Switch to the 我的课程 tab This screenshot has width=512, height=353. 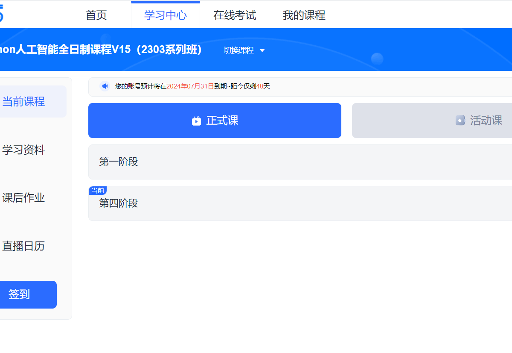coord(303,15)
